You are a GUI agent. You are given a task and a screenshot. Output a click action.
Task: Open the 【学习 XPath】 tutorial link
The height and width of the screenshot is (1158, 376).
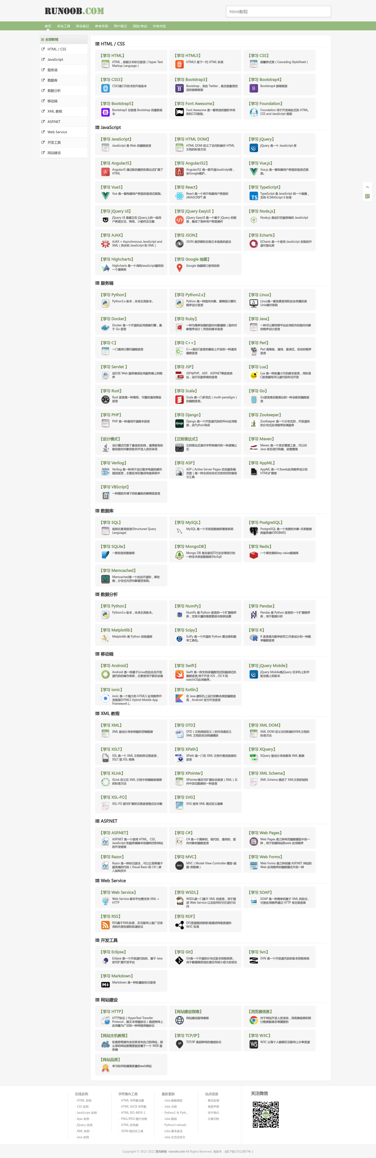tap(186, 749)
